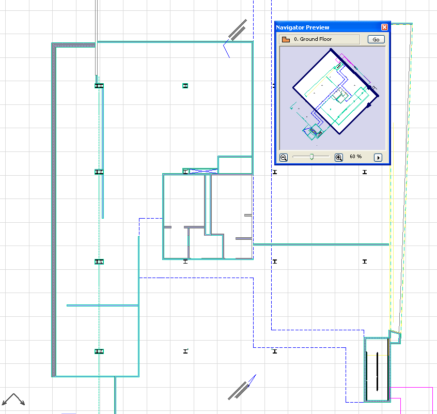This screenshot has width=437, height=414.
Task: Click the orientation arrow icon in the corner
Action: (x=13, y=399)
